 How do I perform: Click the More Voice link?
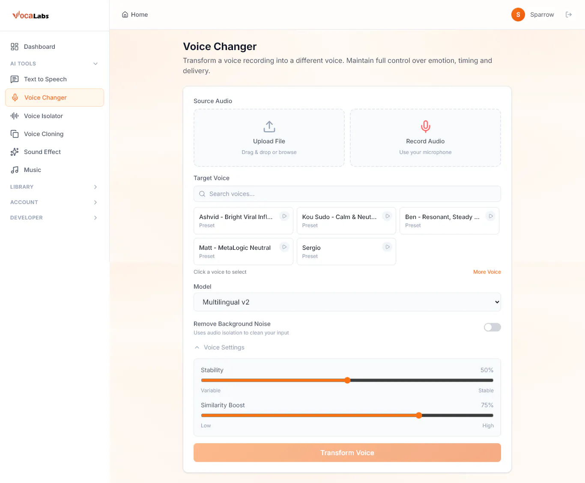click(487, 272)
